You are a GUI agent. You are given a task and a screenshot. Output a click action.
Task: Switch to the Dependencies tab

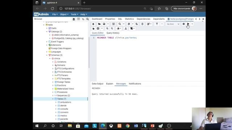[144, 19]
